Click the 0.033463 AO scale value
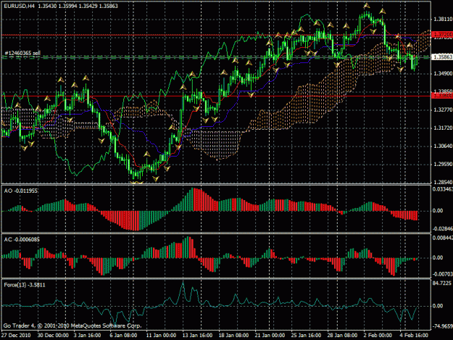 click(442, 189)
